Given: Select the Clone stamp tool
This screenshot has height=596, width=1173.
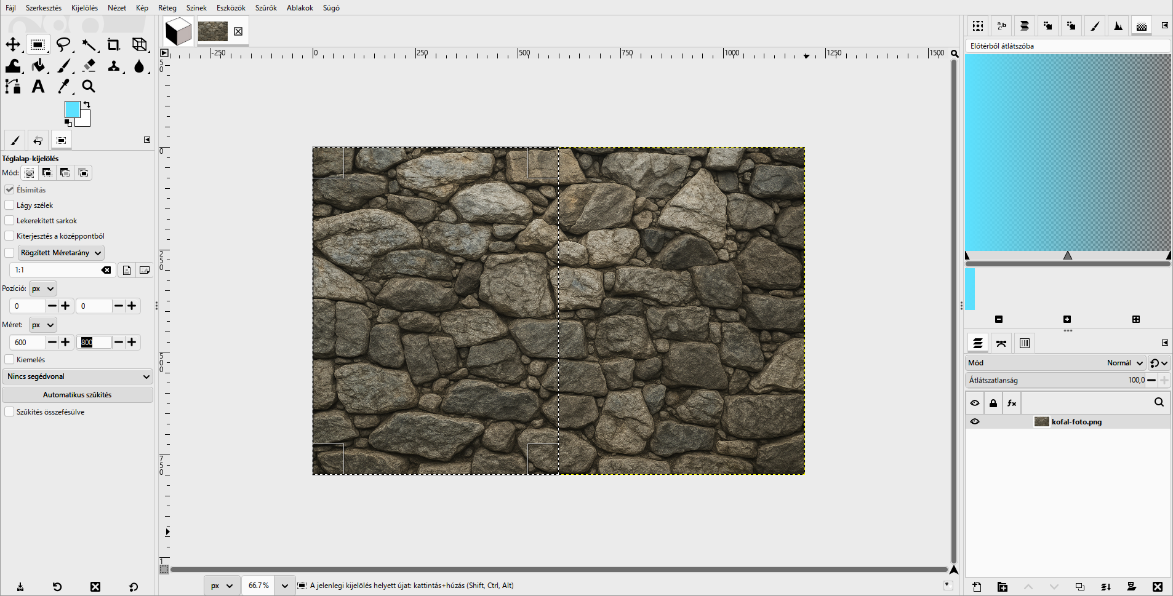Looking at the screenshot, I should [114, 66].
